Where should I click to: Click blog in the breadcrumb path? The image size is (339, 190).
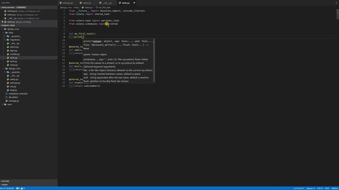click(x=76, y=7)
